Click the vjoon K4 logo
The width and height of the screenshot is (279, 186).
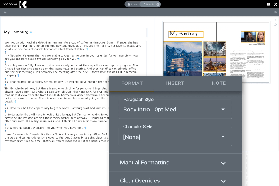(15, 4)
